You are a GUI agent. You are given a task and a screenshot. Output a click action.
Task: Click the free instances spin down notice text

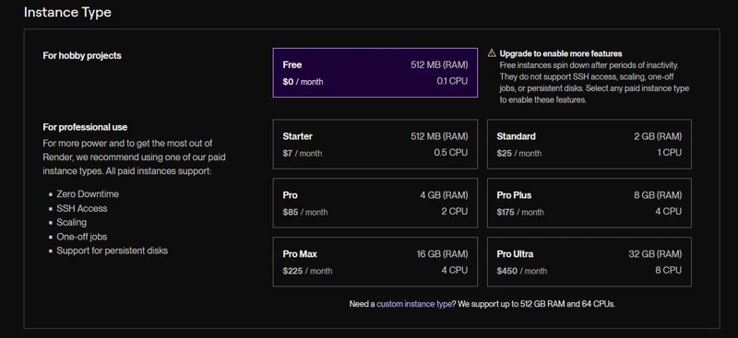[594, 82]
